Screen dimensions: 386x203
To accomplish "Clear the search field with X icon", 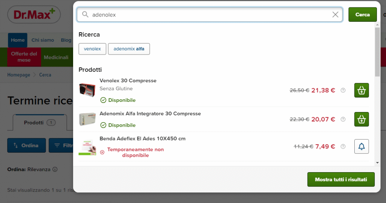I will [x=335, y=15].
